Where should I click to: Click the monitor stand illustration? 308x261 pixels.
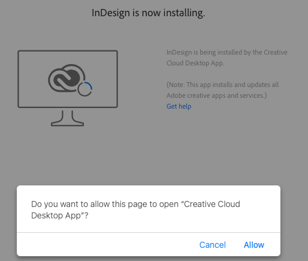[x=67, y=118]
